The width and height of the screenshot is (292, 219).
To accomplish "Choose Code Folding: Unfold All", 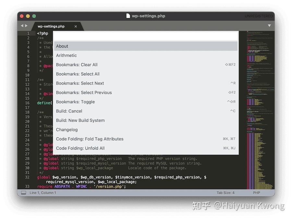I will 145,148.
